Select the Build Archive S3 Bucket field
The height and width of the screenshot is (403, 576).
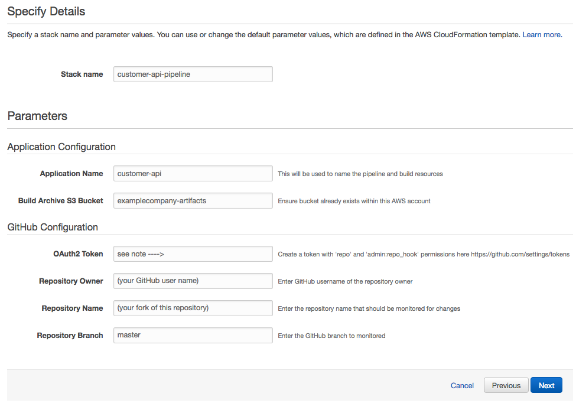click(193, 201)
